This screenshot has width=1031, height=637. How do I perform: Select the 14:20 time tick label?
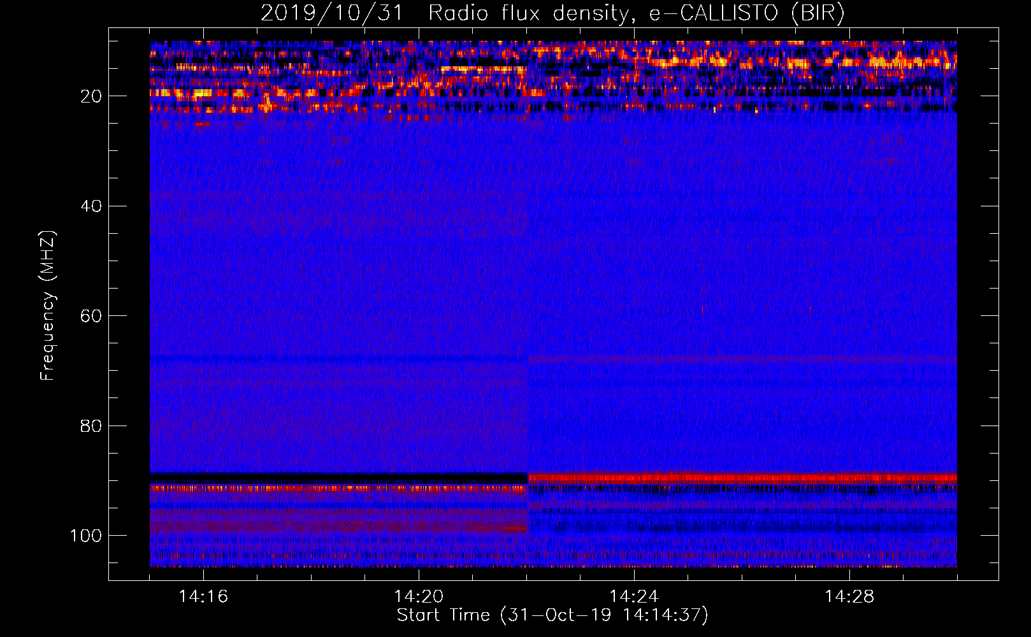[419, 597]
